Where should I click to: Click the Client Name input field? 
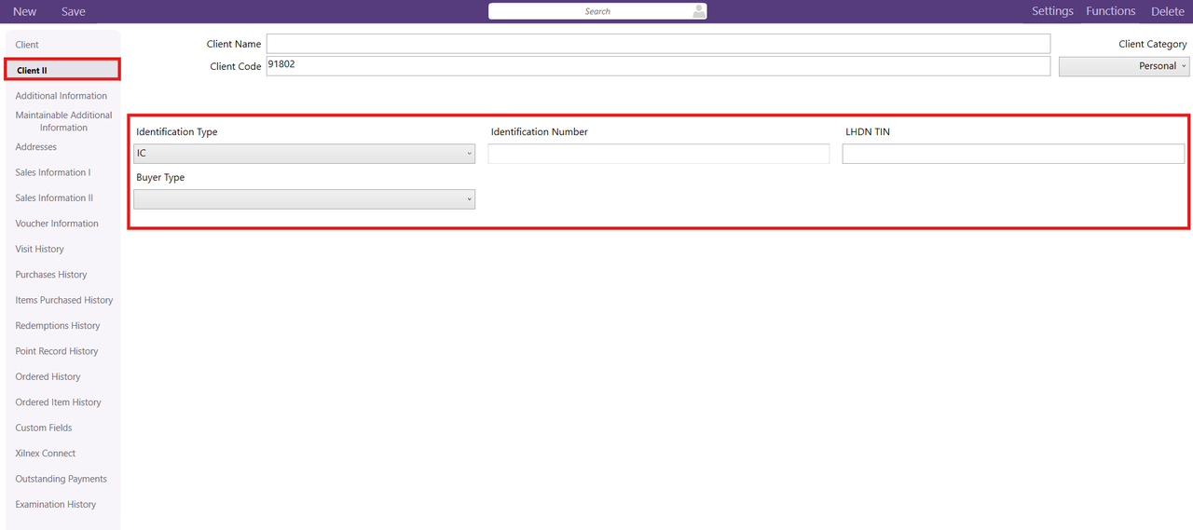(657, 44)
